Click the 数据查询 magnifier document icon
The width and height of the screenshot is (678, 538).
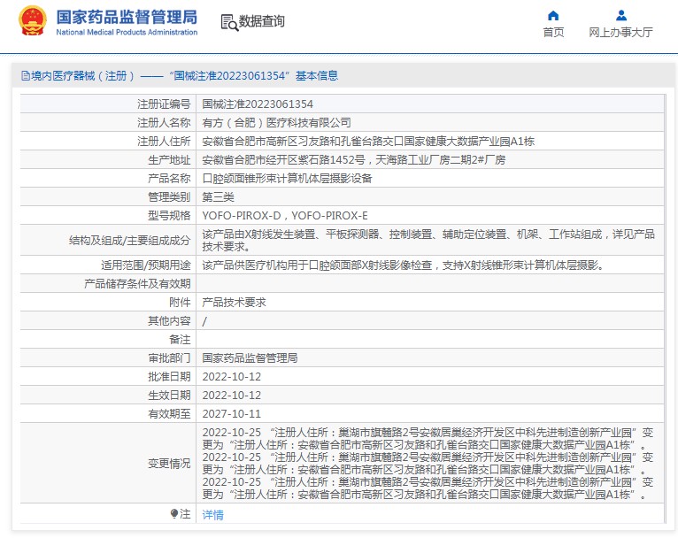pos(228,22)
